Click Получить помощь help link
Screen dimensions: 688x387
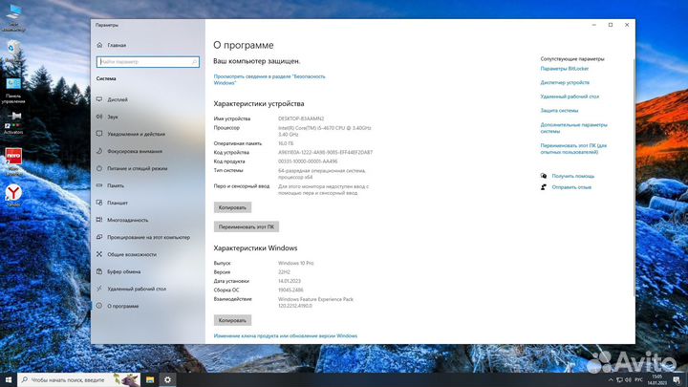point(572,176)
